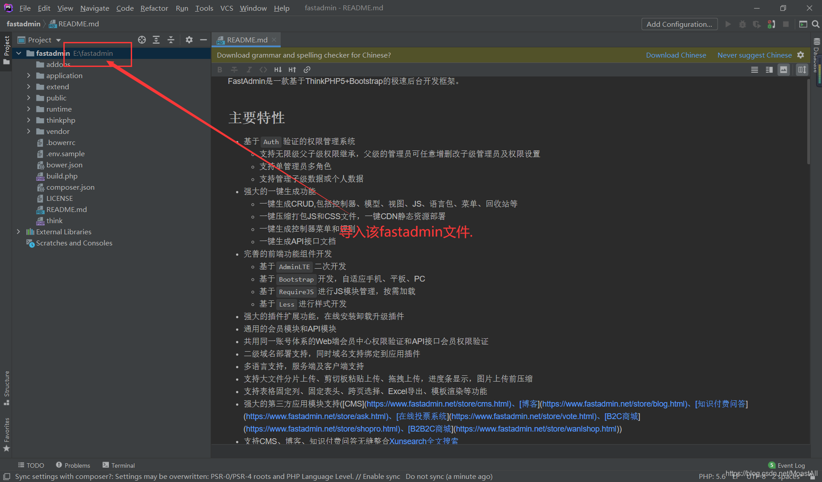
Task: Select build.php file in tree
Action: pyautogui.click(x=62, y=176)
